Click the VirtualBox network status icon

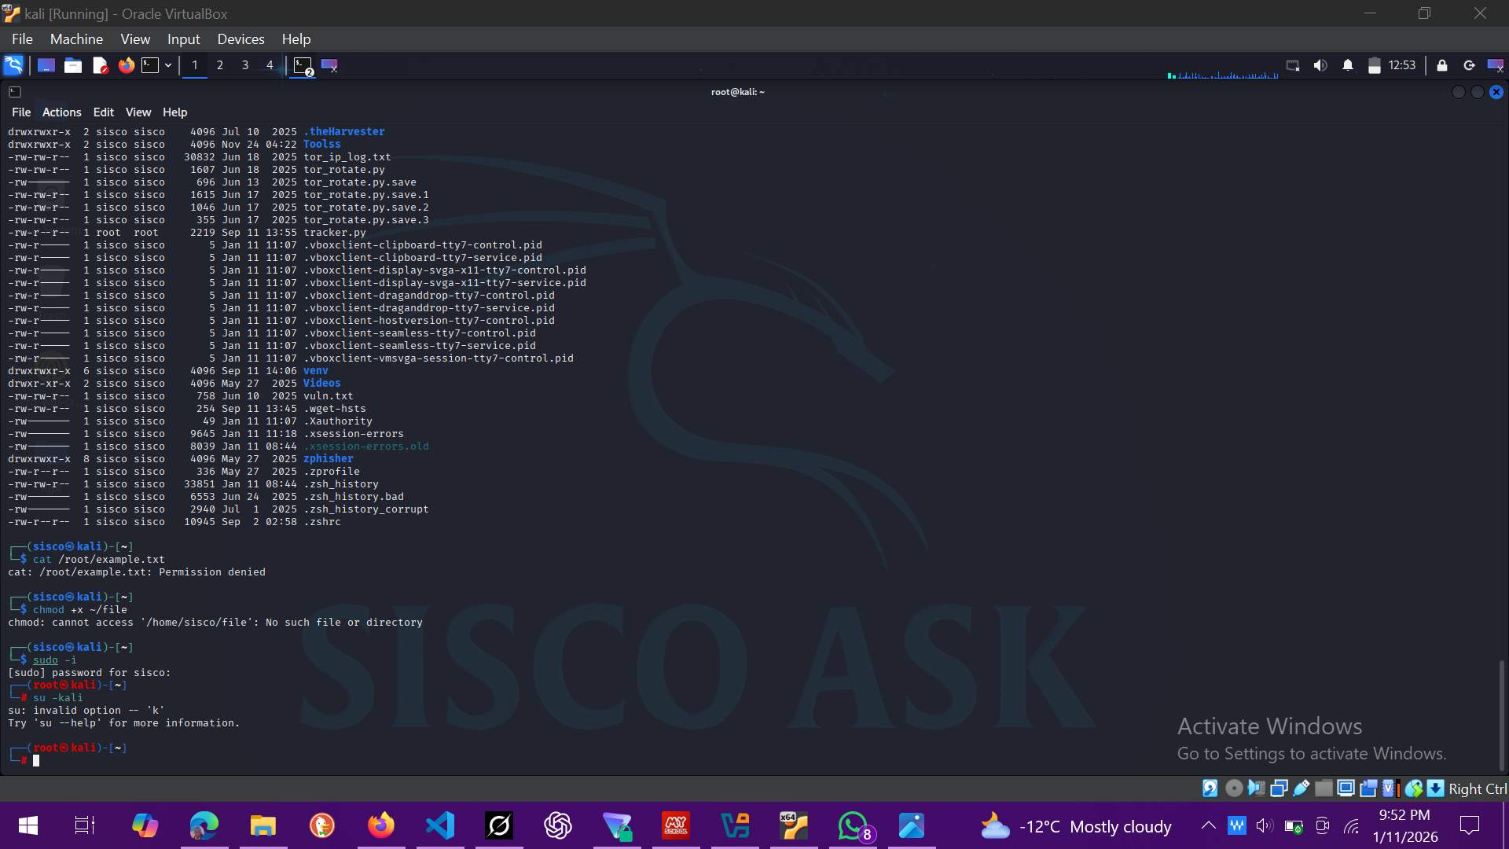click(1279, 788)
